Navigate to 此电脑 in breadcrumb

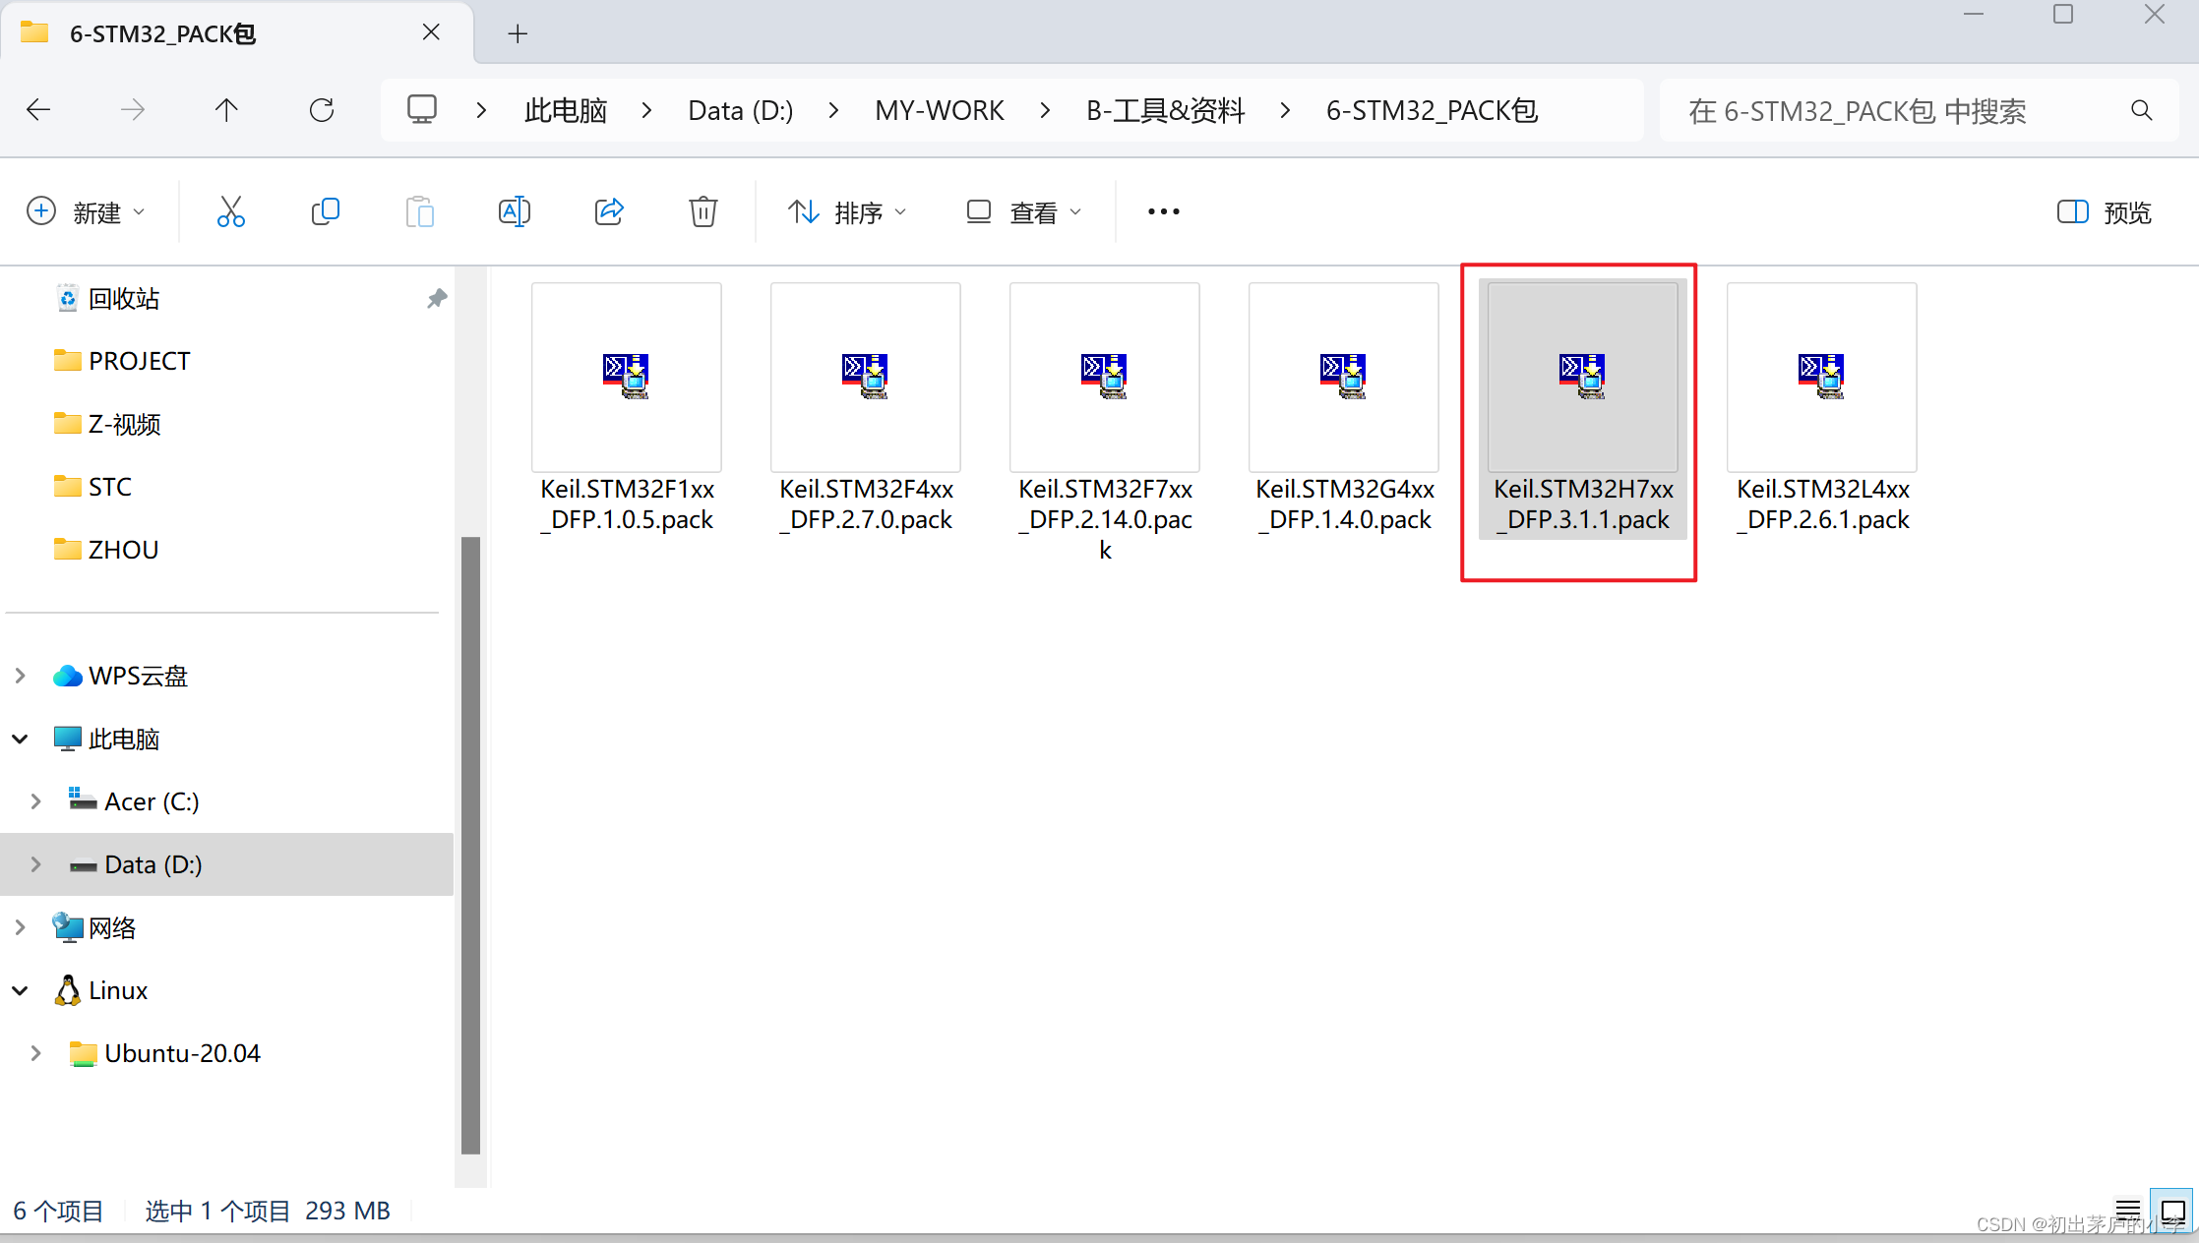(x=565, y=110)
